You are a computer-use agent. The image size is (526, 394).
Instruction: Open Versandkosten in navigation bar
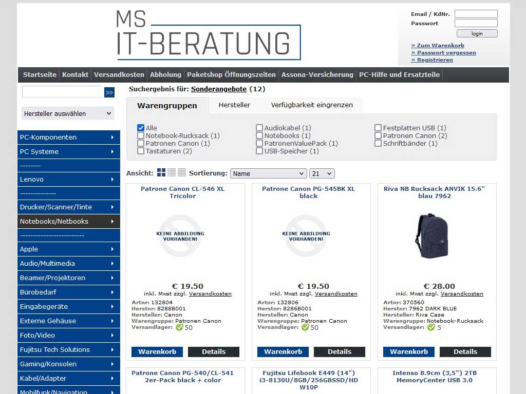(119, 75)
